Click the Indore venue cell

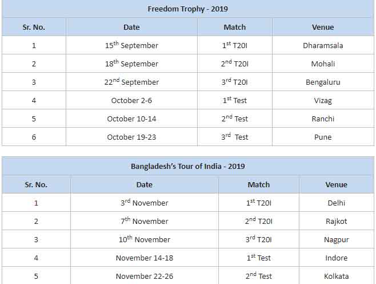click(x=336, y=258)
